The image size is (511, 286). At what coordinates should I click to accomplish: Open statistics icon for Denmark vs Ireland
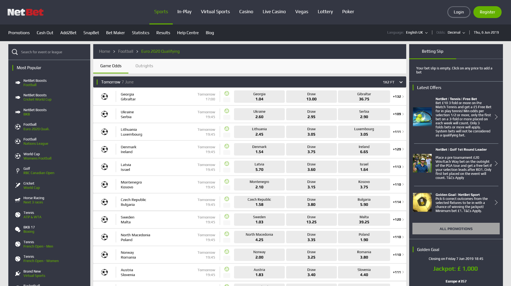tap(227, 146)
